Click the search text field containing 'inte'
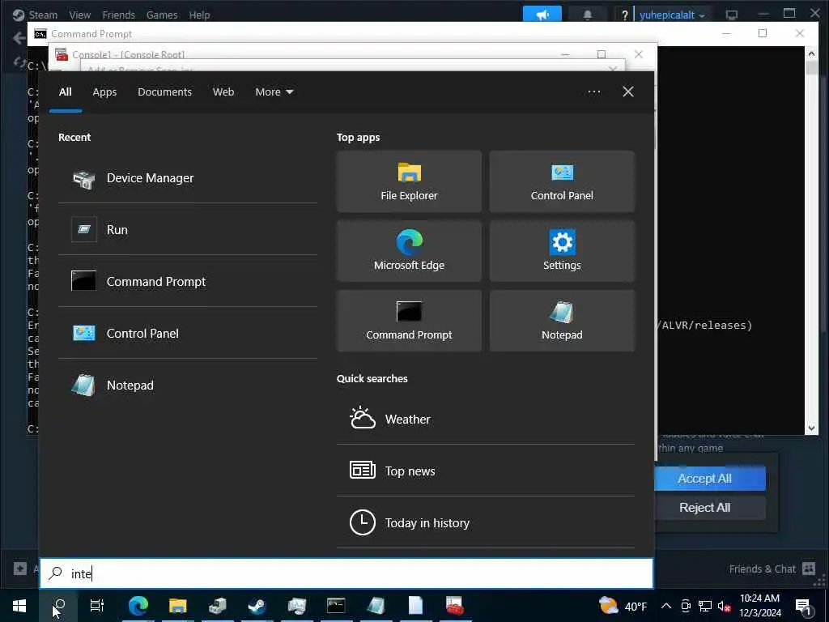The height and width of the screenshot is (622, 829). (x=346, y=573)
